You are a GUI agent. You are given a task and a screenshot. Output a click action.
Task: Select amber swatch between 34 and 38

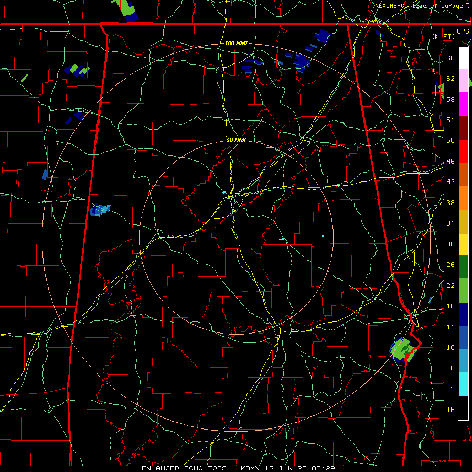tap(463, 222)
